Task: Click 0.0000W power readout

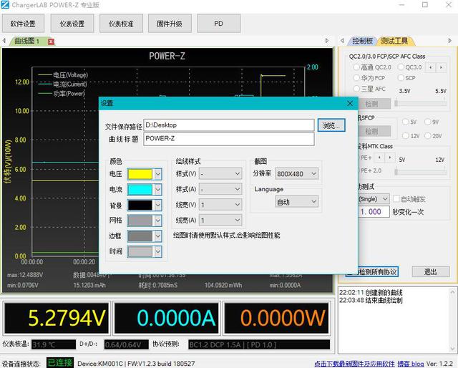Action: pyautogui.click(x=276, y=318)
